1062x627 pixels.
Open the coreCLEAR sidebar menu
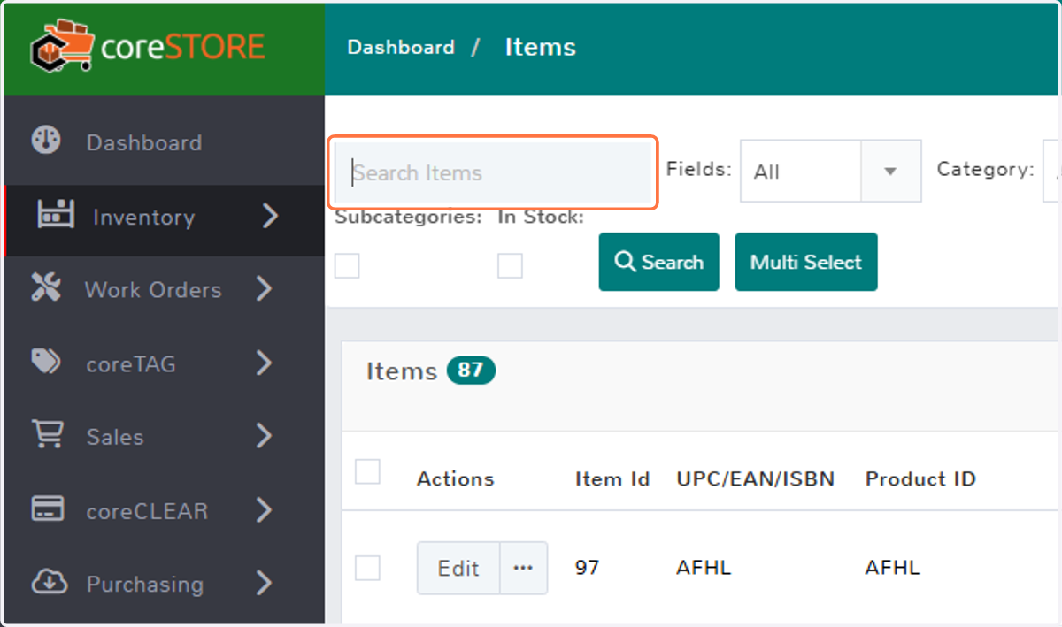pyautogui.click(x=164, y=510)
